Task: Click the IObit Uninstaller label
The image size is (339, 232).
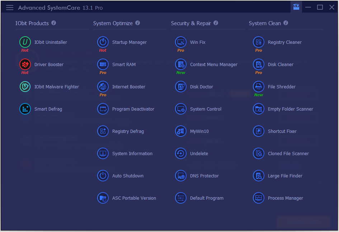Action: point(51,42)
